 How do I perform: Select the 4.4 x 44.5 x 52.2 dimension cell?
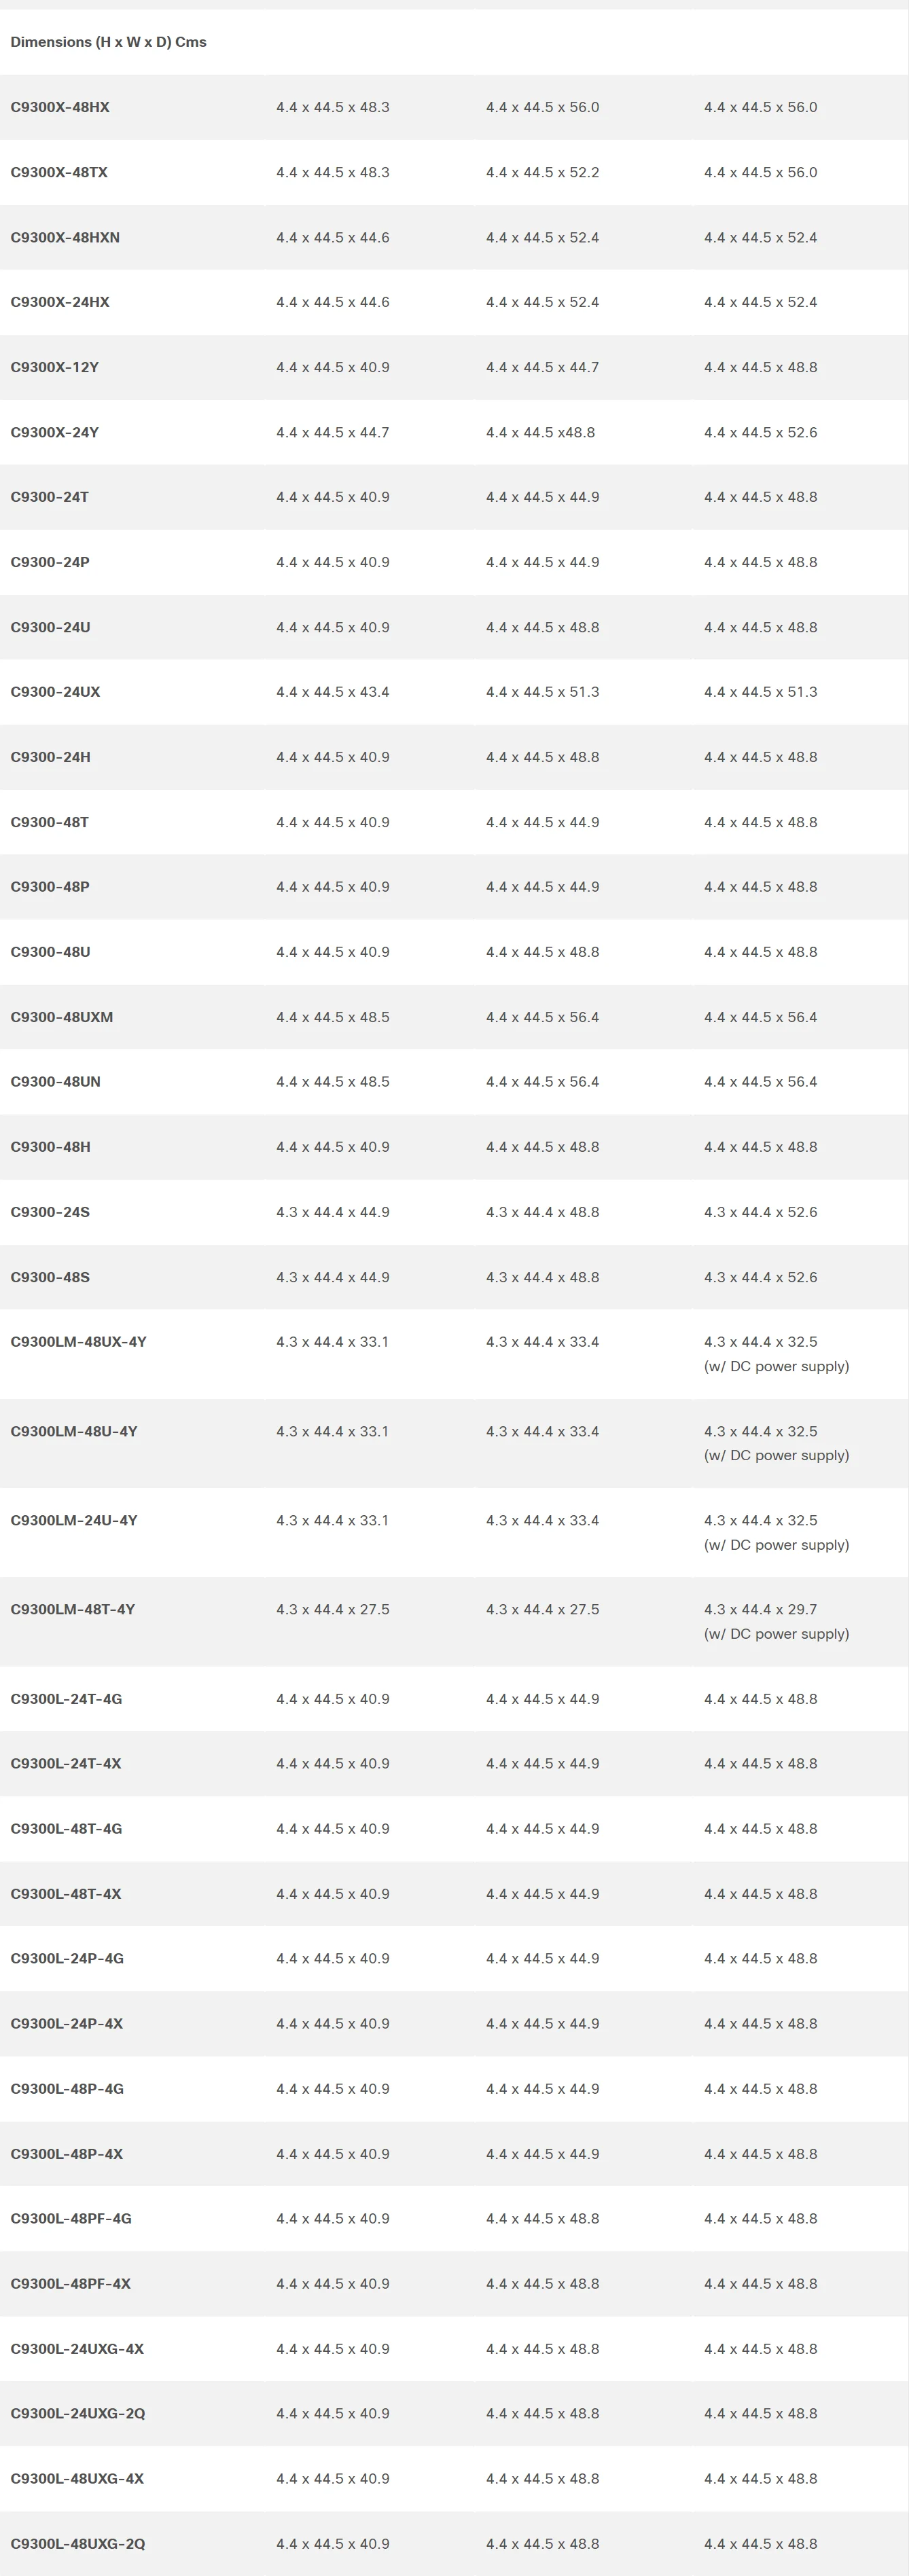pyautogui.click(x=543, y=172)
